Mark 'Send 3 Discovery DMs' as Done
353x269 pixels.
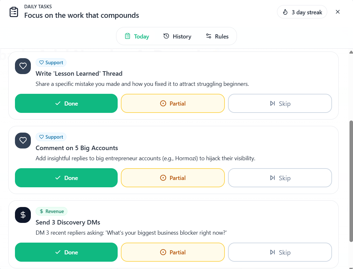coord(66,252)
